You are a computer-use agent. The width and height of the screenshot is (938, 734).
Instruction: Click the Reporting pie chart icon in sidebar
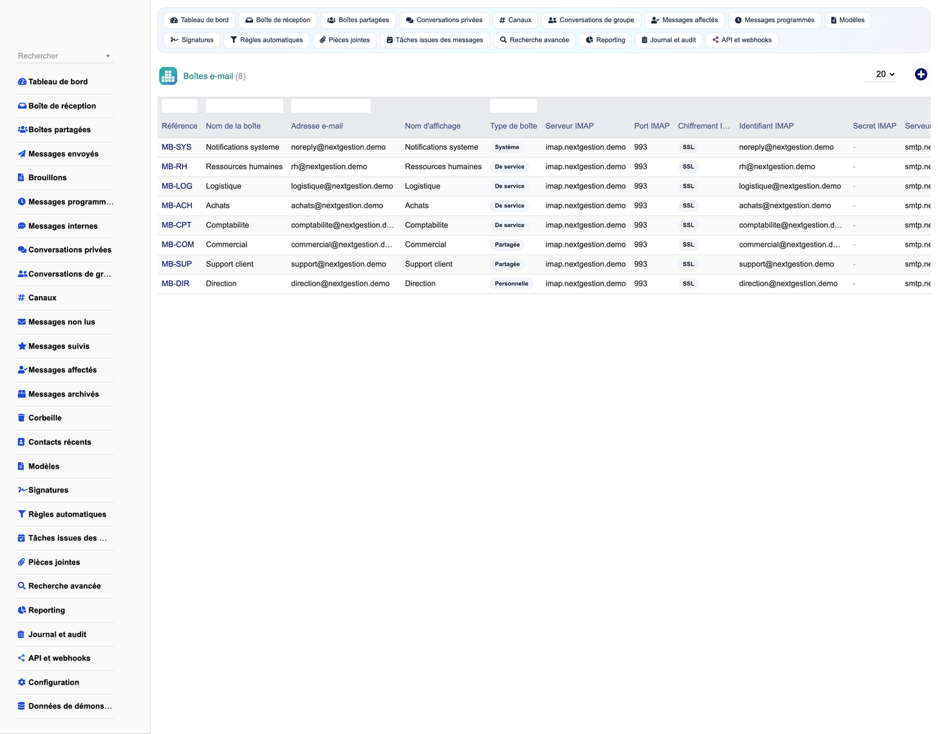tap(22, 610)
